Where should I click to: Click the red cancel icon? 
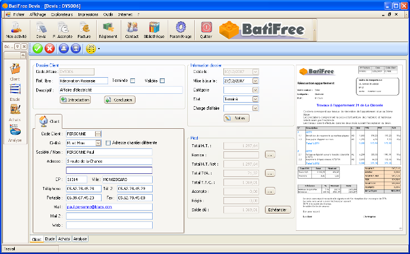click(49, 49)
